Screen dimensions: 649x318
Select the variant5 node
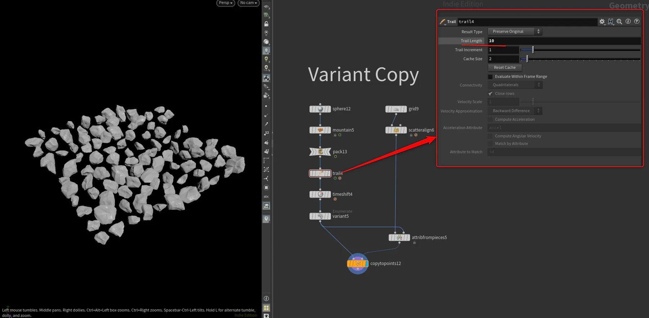320,216
